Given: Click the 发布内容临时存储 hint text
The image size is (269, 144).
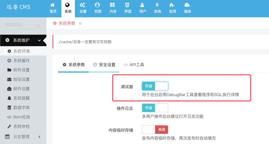Looking at the screenshot, I should (x=179, y=138).
